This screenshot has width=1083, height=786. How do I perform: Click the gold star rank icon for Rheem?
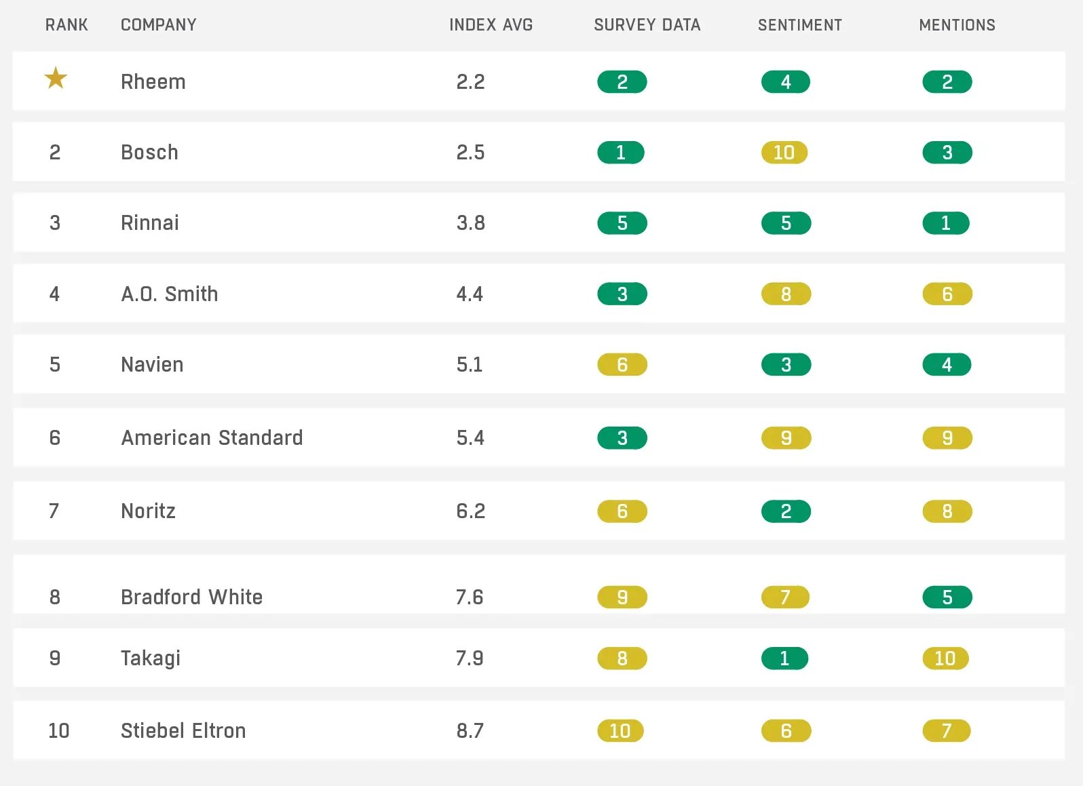(x=56, y=79)
